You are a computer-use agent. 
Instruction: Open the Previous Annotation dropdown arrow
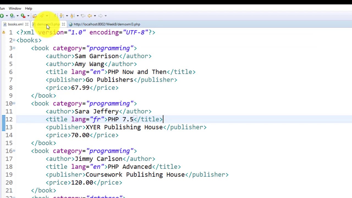pyautogui.click(x=78, y=16)
